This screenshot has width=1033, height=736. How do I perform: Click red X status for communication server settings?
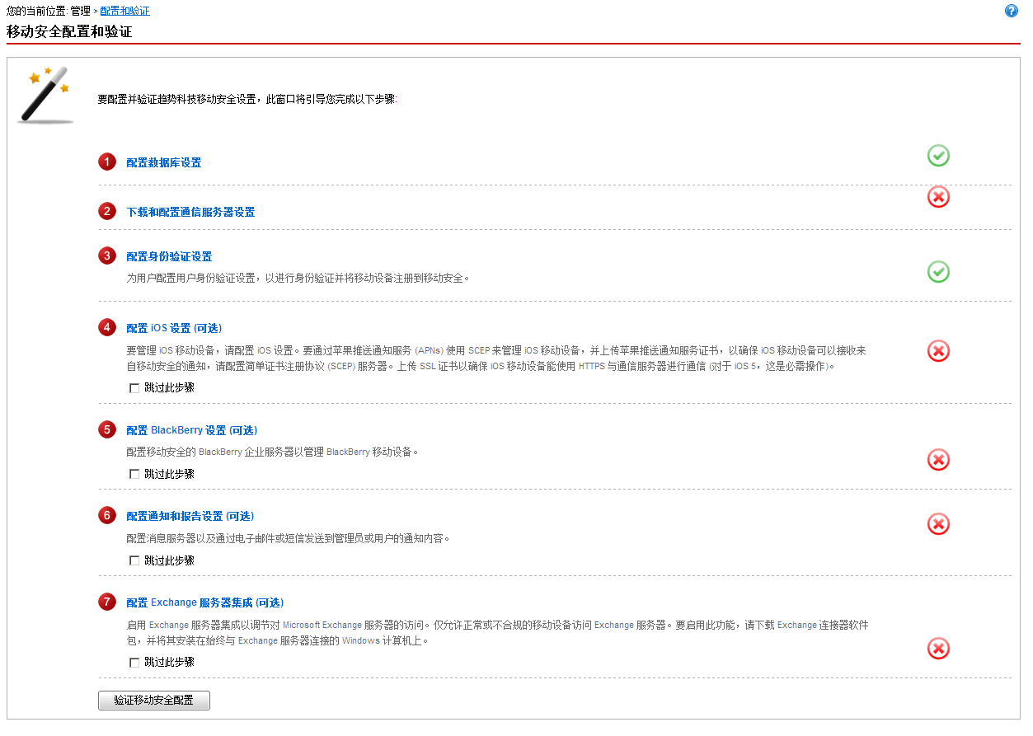pos(938,197)
